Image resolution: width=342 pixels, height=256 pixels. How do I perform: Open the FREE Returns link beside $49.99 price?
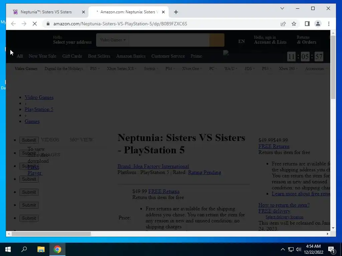click(164, 191)
